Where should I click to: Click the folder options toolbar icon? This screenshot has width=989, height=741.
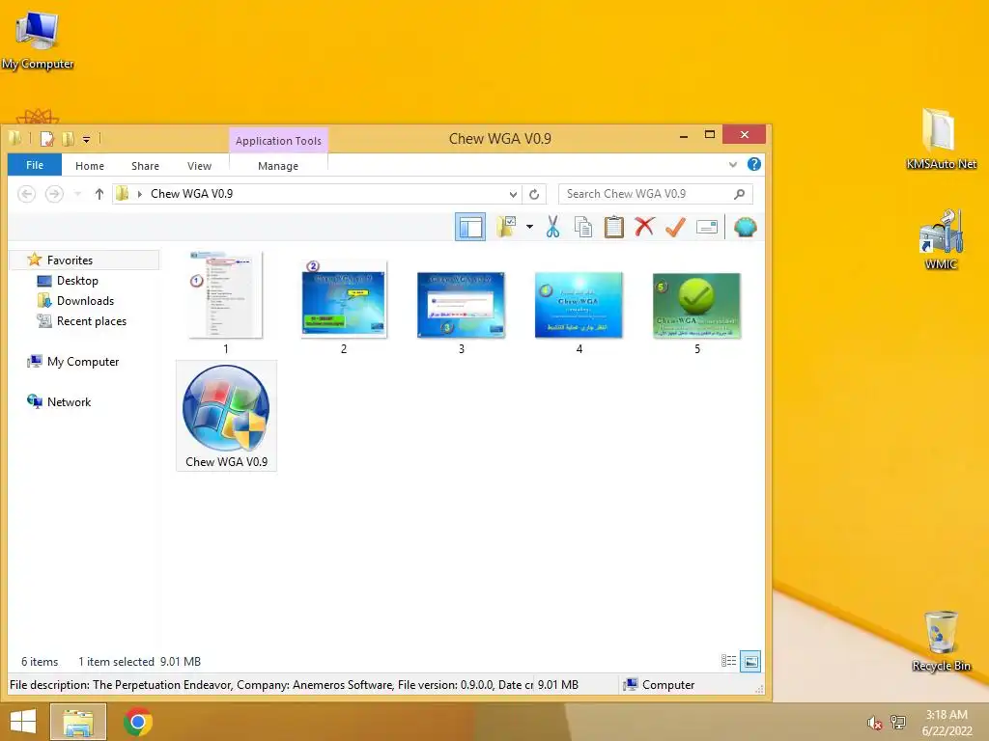pyautogui.click(x=506, y=227)
